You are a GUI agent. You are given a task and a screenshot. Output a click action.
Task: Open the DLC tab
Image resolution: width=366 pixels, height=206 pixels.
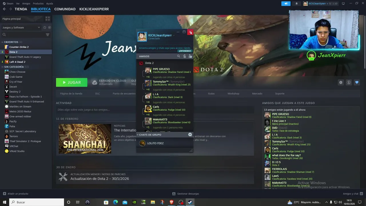(98, 94)
